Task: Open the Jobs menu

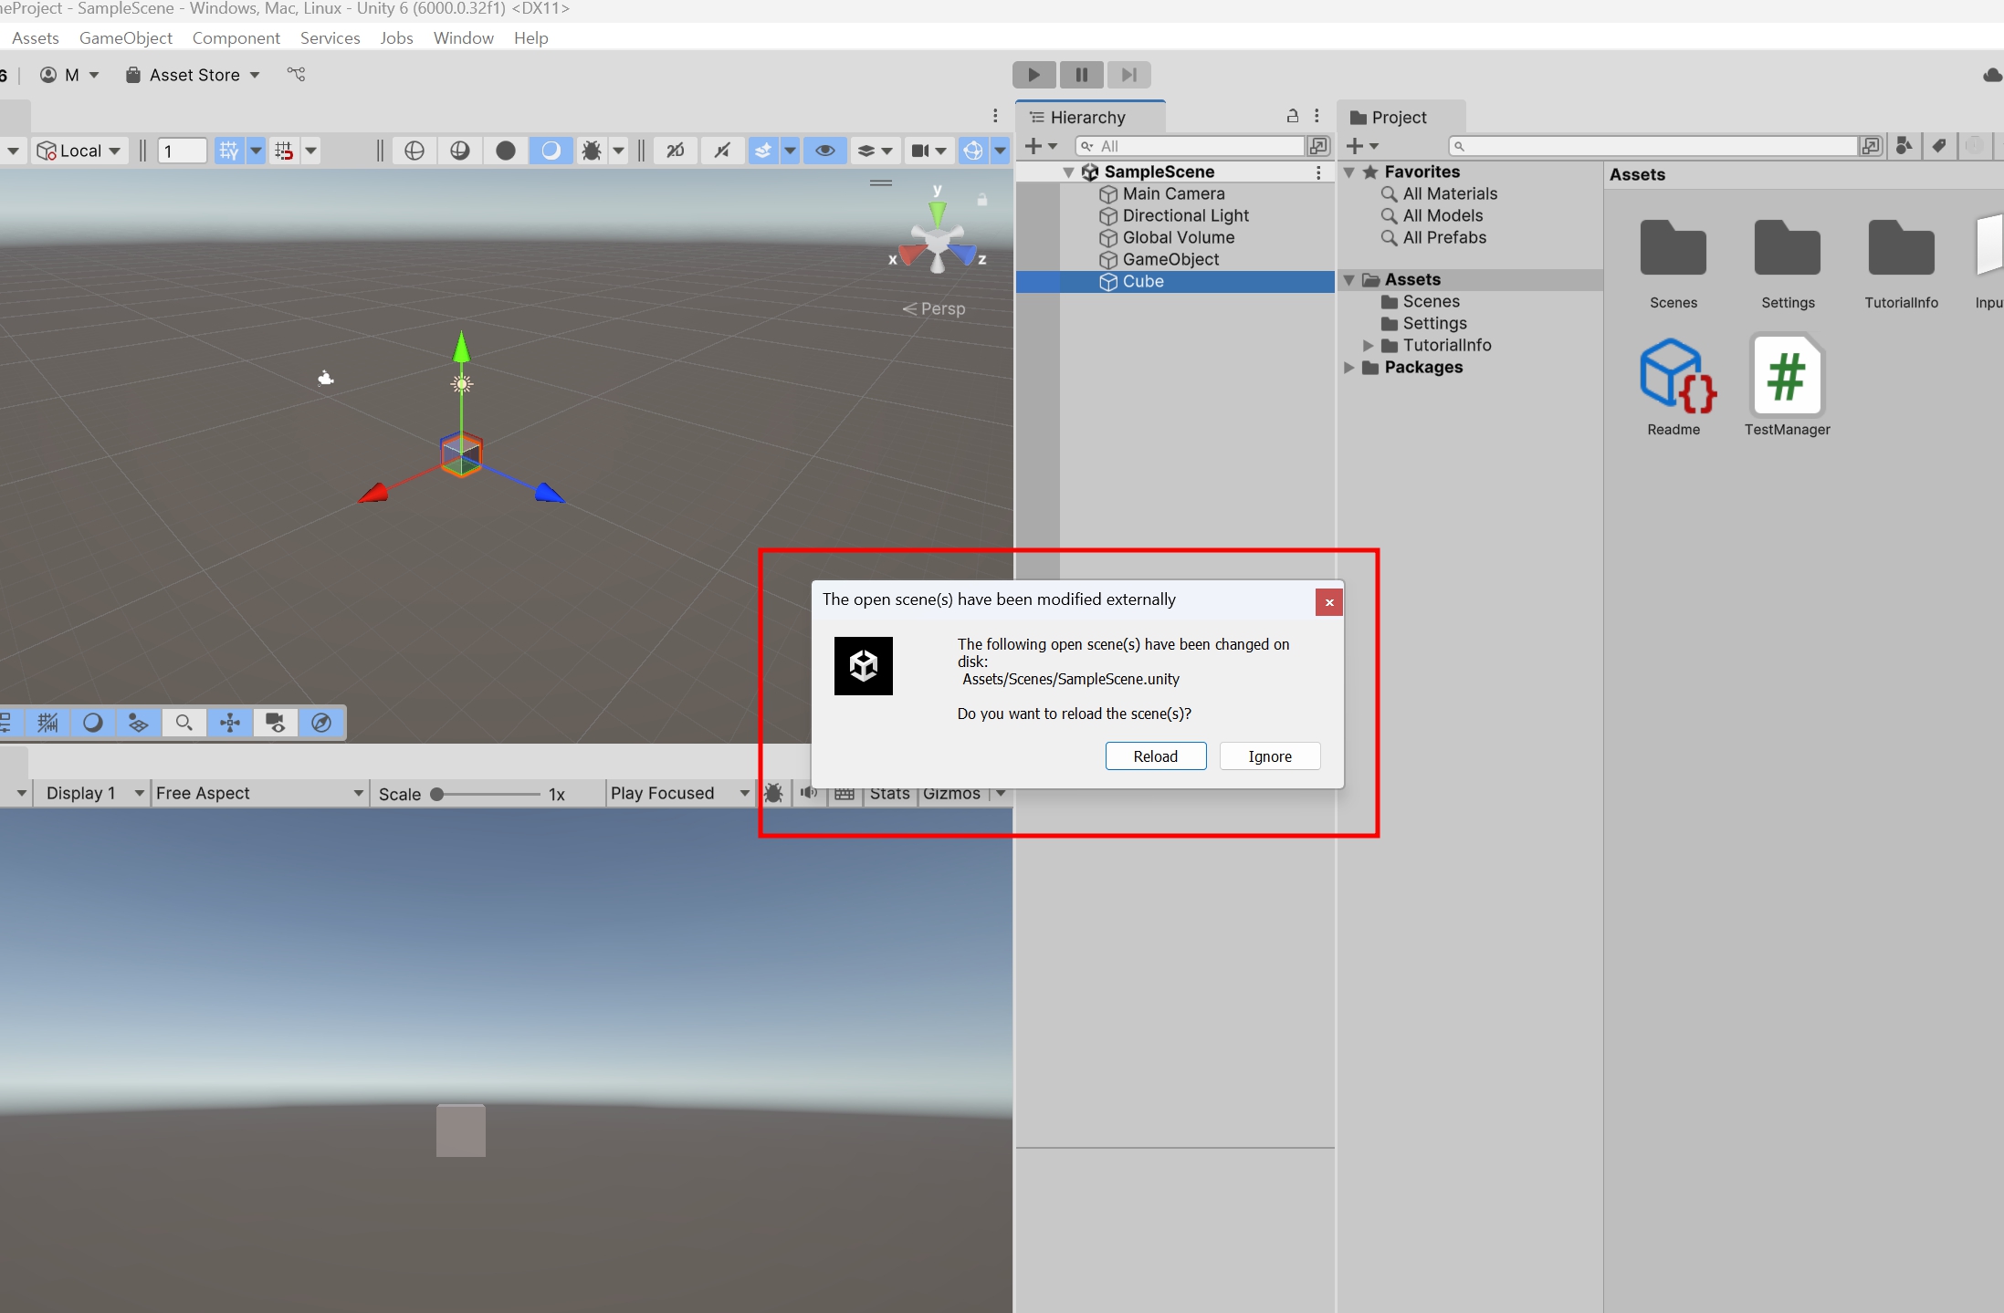Action: (396, 37)
